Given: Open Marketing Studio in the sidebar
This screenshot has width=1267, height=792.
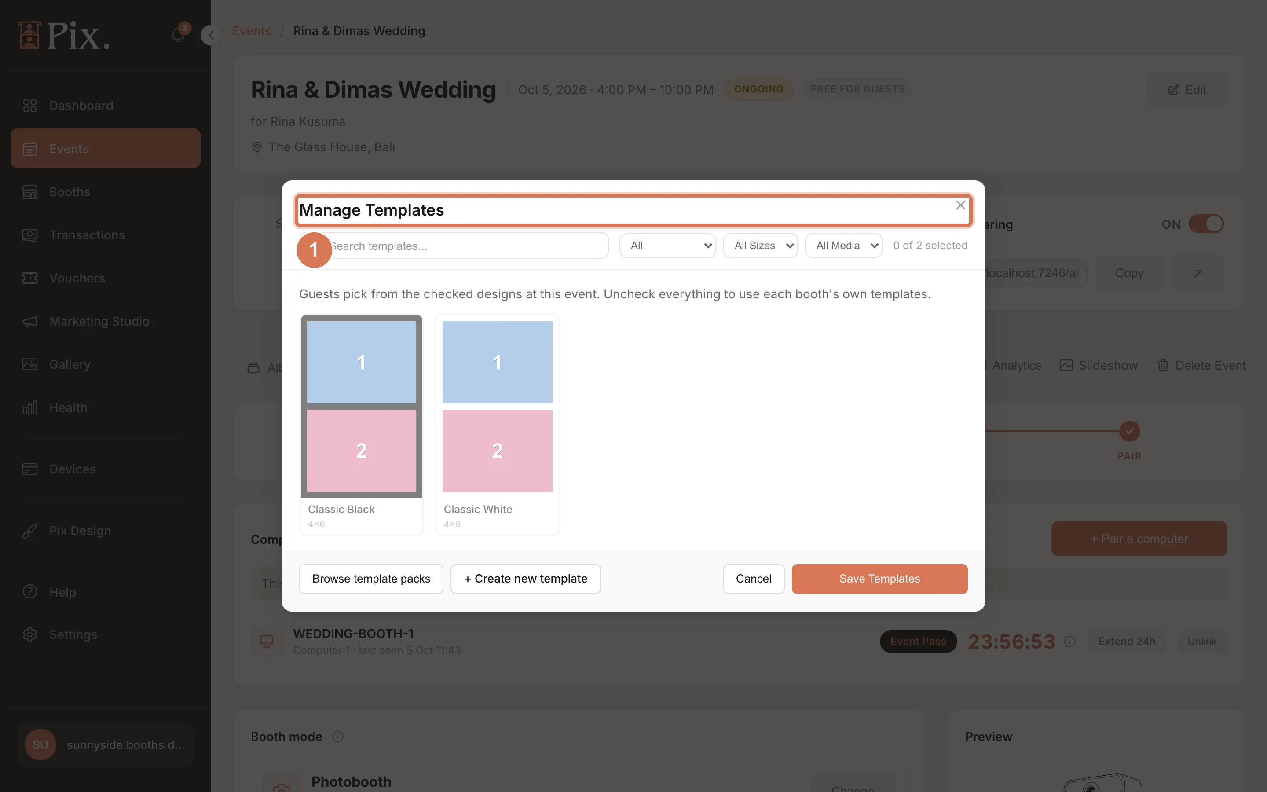Looking at the screenshot, I should click(105, 321).
